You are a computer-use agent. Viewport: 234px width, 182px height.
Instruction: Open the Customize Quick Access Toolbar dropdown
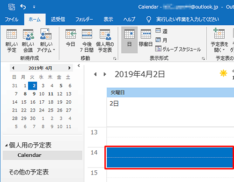pyautogui.click(x=34, y=7)
